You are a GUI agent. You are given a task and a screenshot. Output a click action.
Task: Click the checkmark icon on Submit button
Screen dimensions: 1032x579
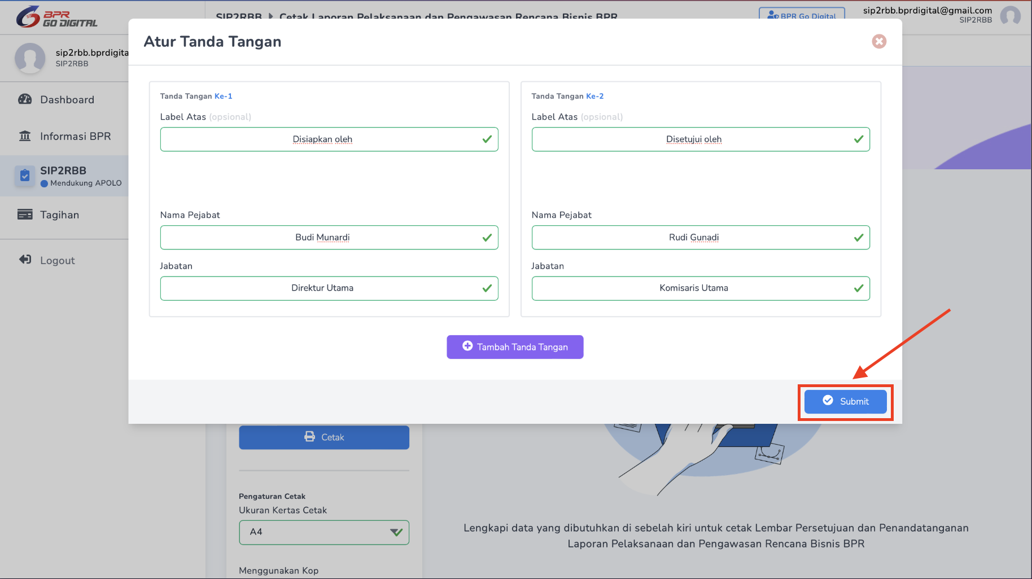828,400
